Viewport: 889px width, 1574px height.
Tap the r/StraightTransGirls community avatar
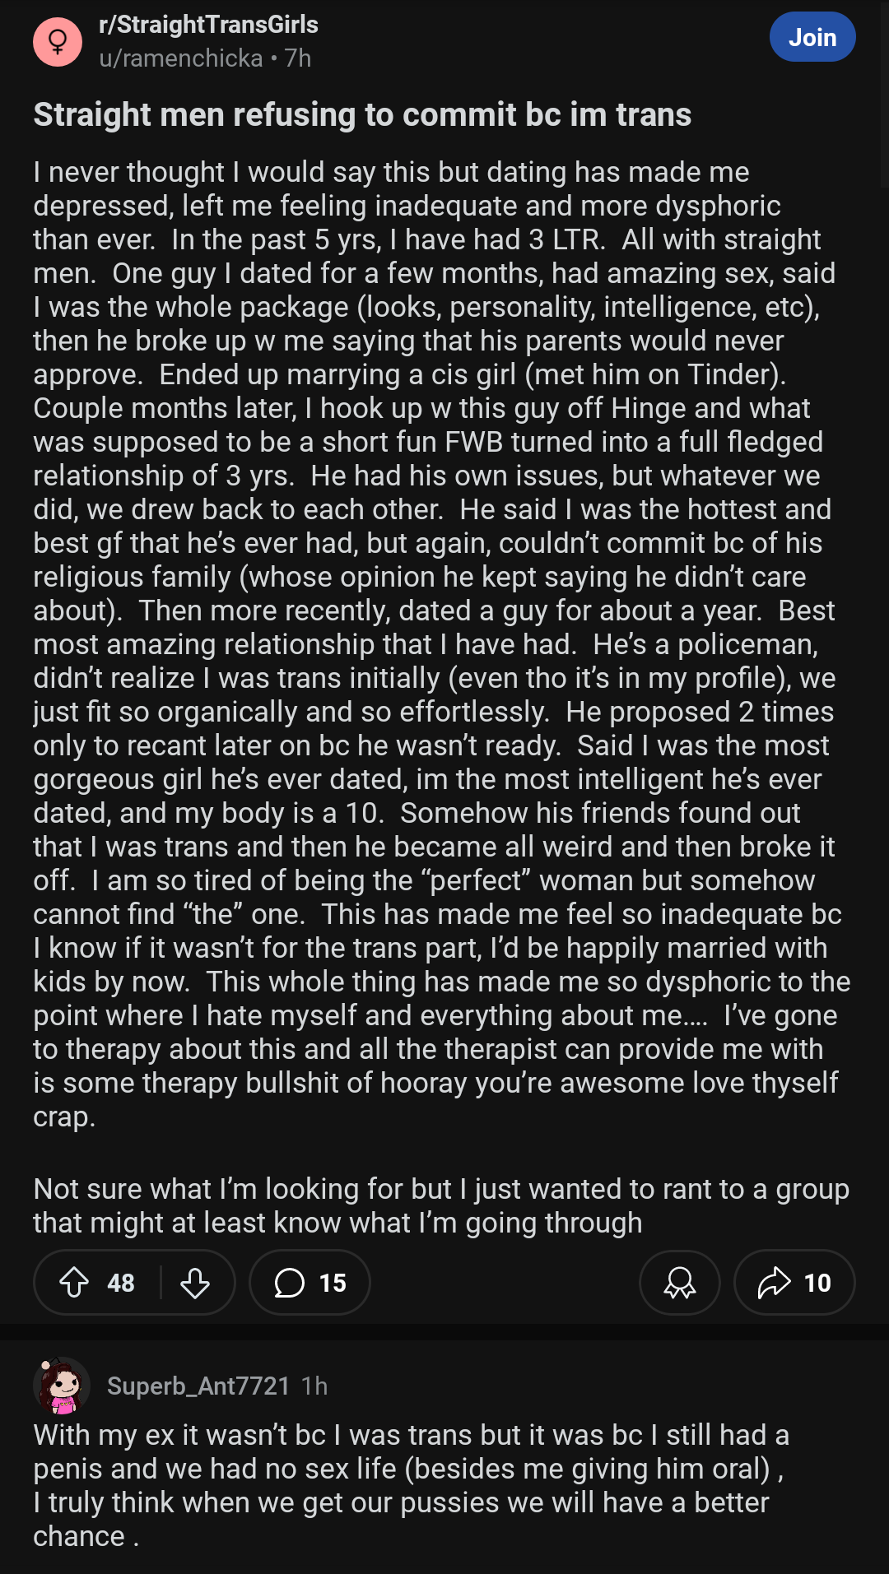[58, 41]
